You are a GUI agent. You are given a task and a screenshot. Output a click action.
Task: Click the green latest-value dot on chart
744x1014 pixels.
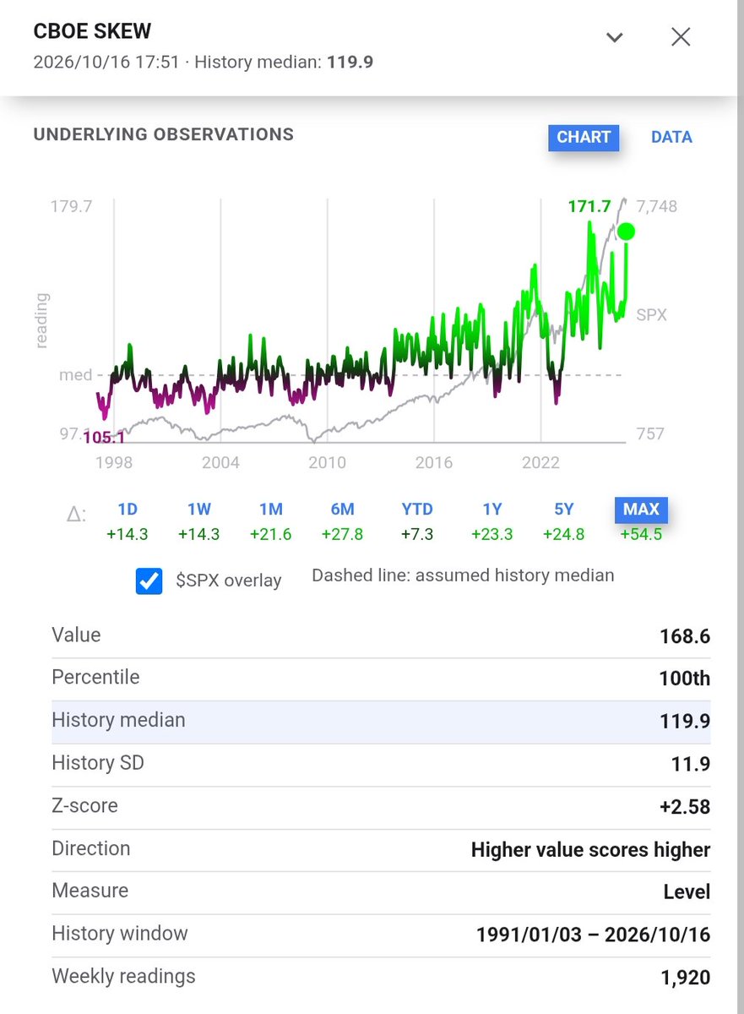coord(626,232)
